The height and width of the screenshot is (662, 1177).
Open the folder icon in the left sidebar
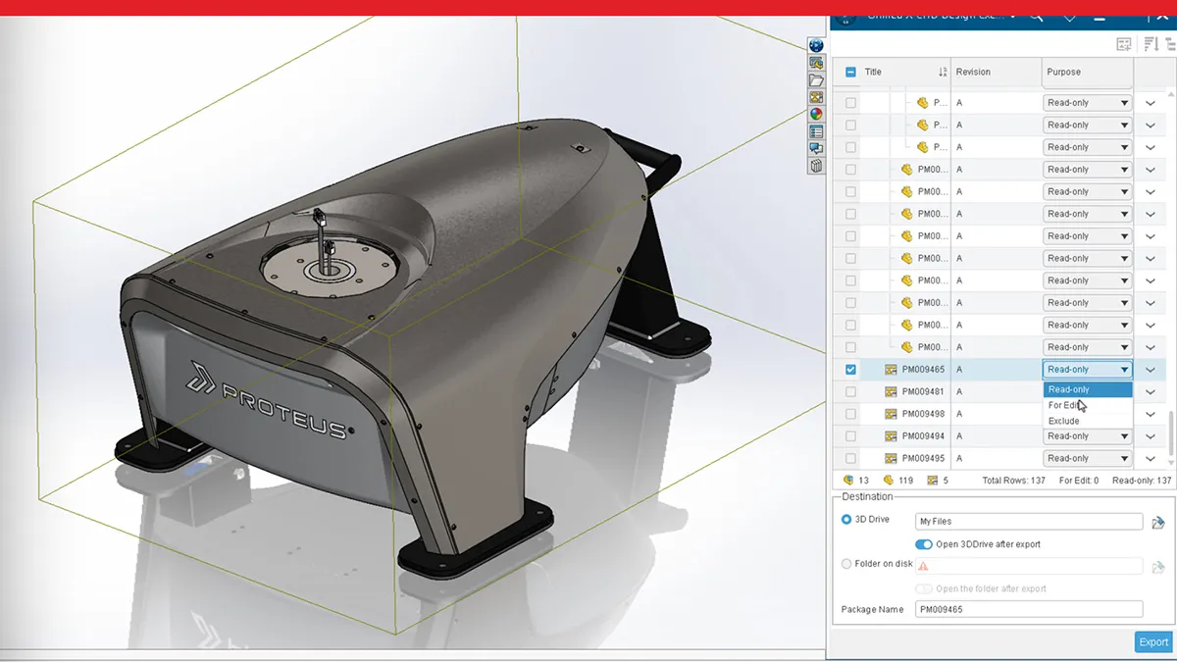click(815, 78)
